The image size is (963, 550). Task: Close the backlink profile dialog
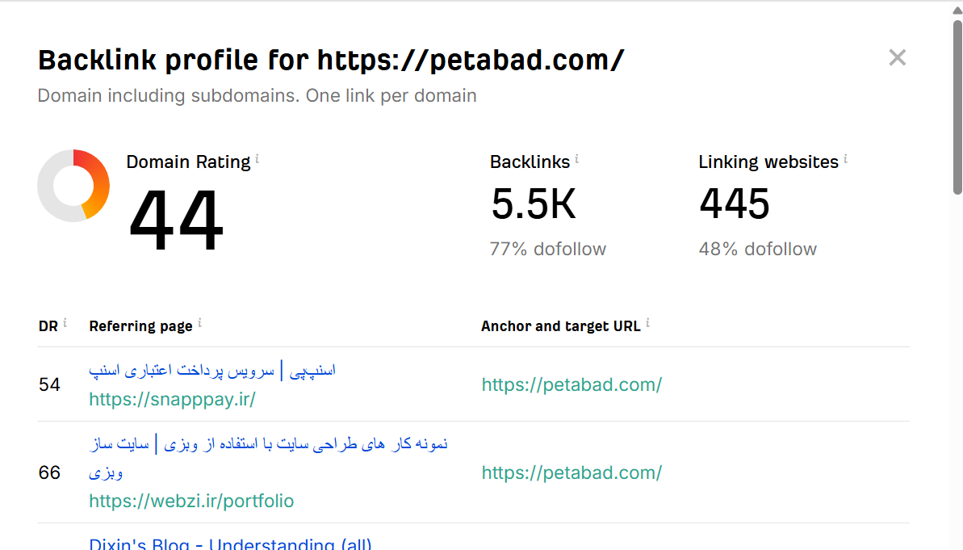(897, 57)
